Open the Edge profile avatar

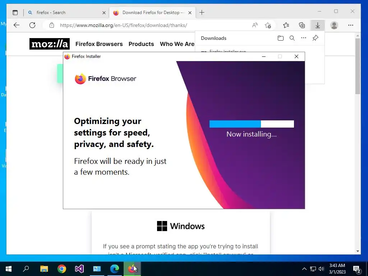pos(334,25)
